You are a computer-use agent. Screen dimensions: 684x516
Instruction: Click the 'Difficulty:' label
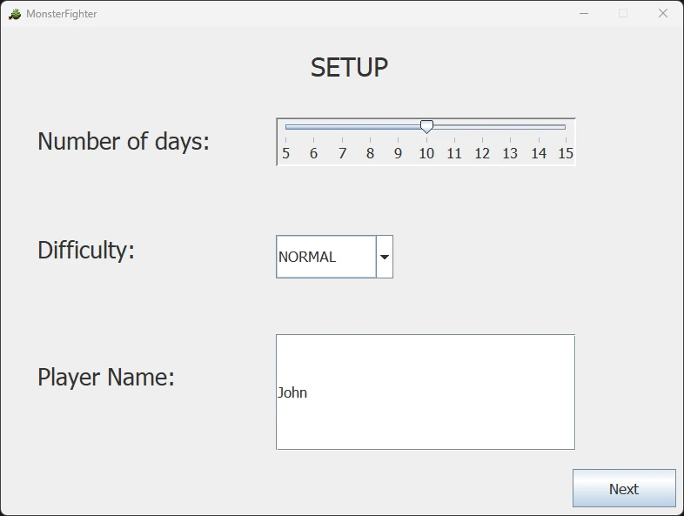(x=86, y=251)
